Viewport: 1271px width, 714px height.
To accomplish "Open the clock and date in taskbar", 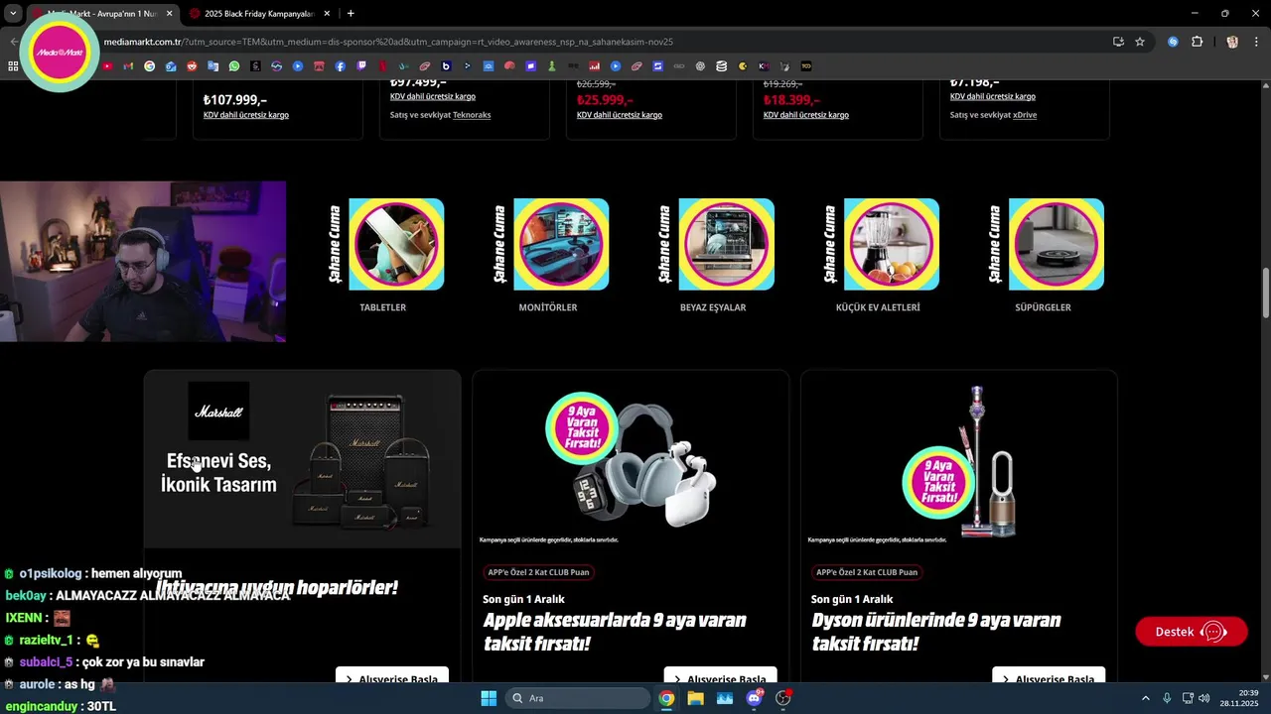I will click(x=1240, y=698).
